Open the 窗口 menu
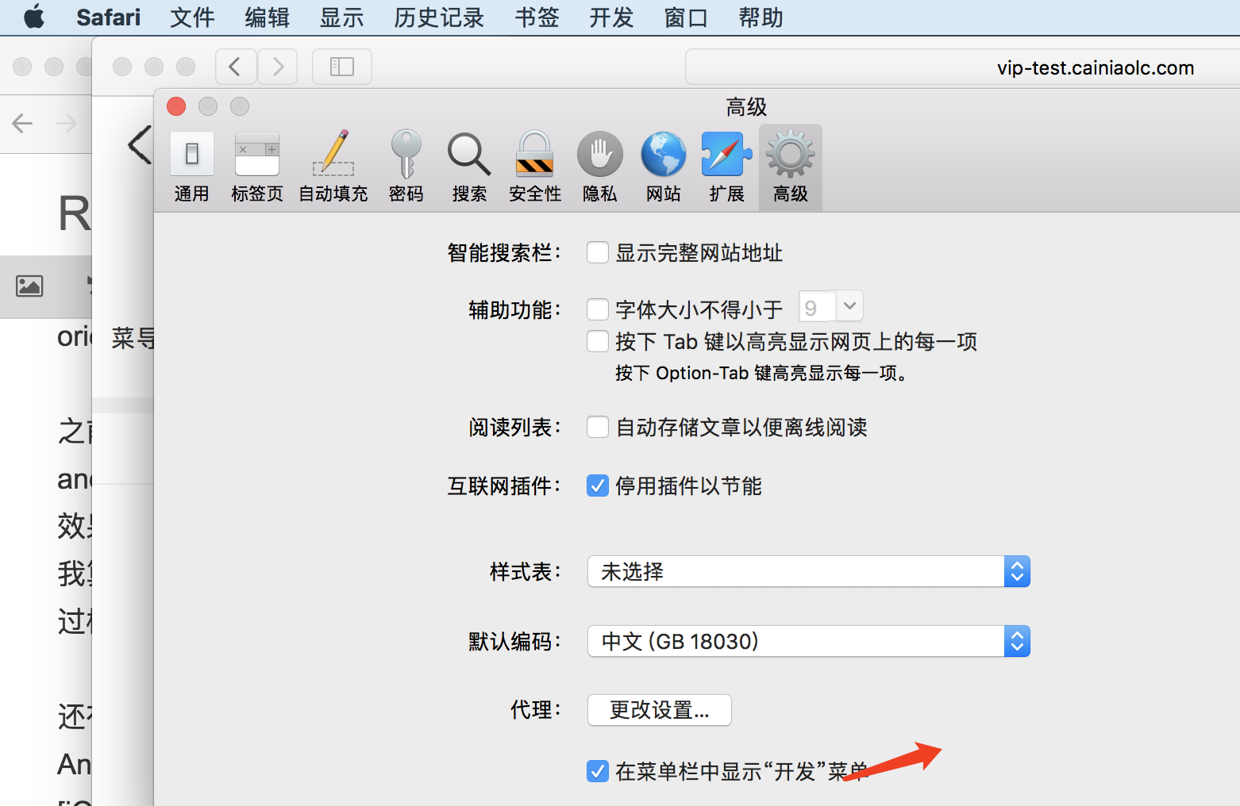1240x806 pixels. (x=686, y=17)
